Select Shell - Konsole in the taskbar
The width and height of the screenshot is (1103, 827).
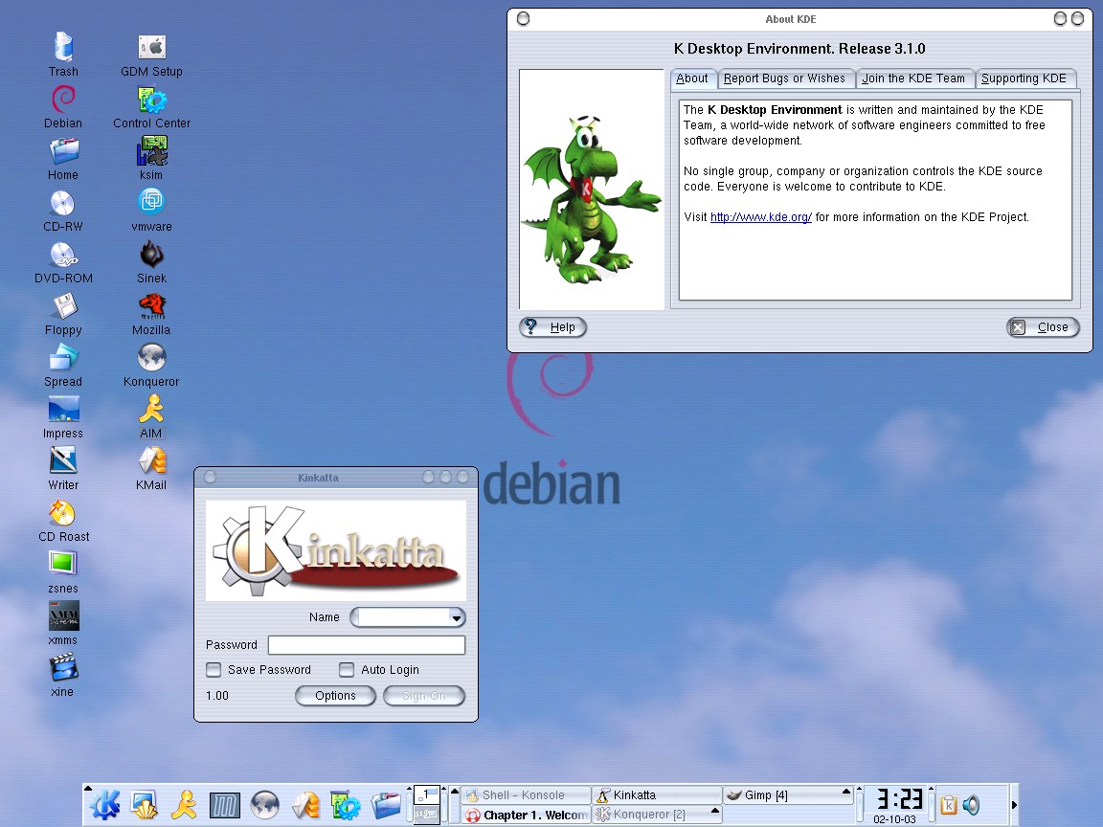(526, 795)
